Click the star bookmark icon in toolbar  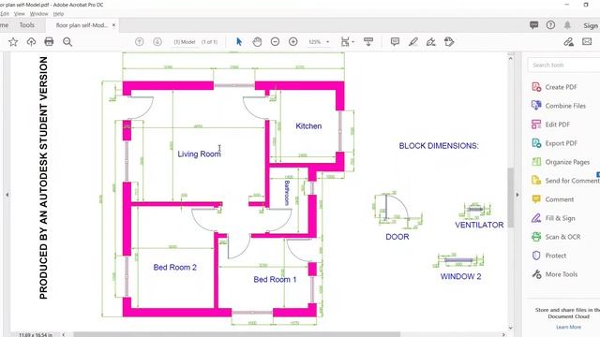(x=13, y=42)
